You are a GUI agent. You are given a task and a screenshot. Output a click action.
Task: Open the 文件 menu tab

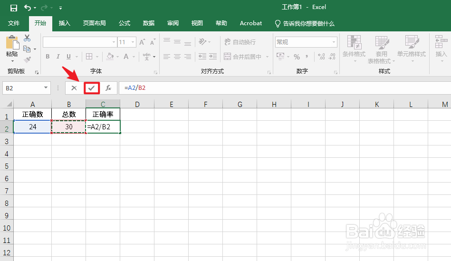click(14, 23)
